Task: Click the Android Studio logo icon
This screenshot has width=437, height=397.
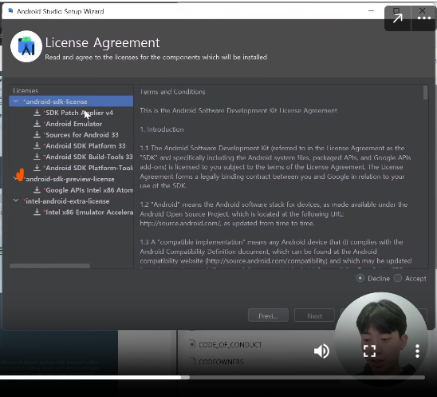Action: coord(26,46)
